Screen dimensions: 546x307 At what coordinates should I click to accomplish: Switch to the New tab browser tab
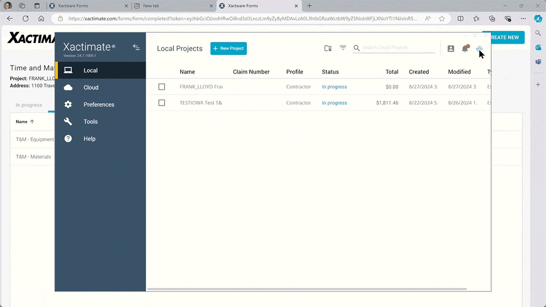164,7
